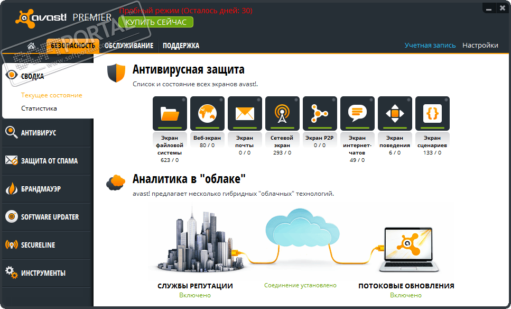Click the Пробный режим trial notice text

[186, 11]
